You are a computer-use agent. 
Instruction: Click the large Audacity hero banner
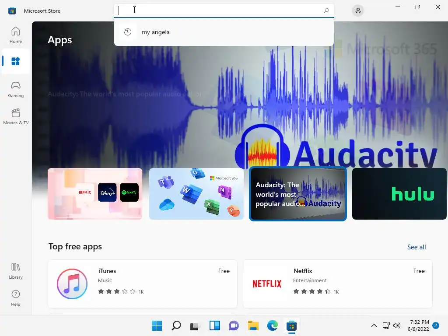pos(240,94)
